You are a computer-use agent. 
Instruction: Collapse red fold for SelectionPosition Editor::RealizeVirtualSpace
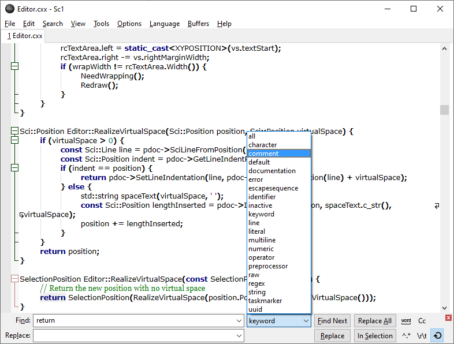coord(14,279)
